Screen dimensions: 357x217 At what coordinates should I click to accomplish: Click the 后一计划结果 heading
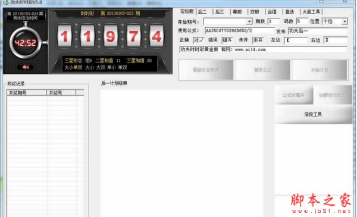point(114,83)
